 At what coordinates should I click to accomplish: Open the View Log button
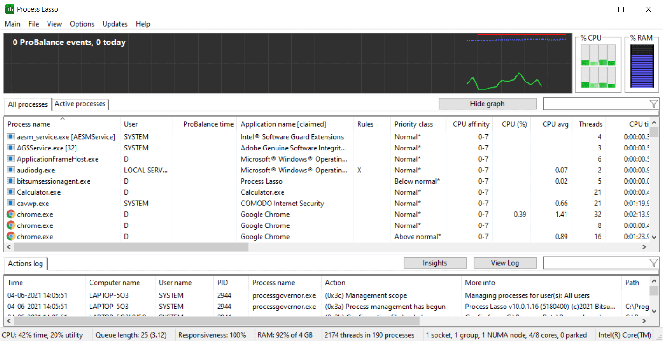(x=505, y=263)
